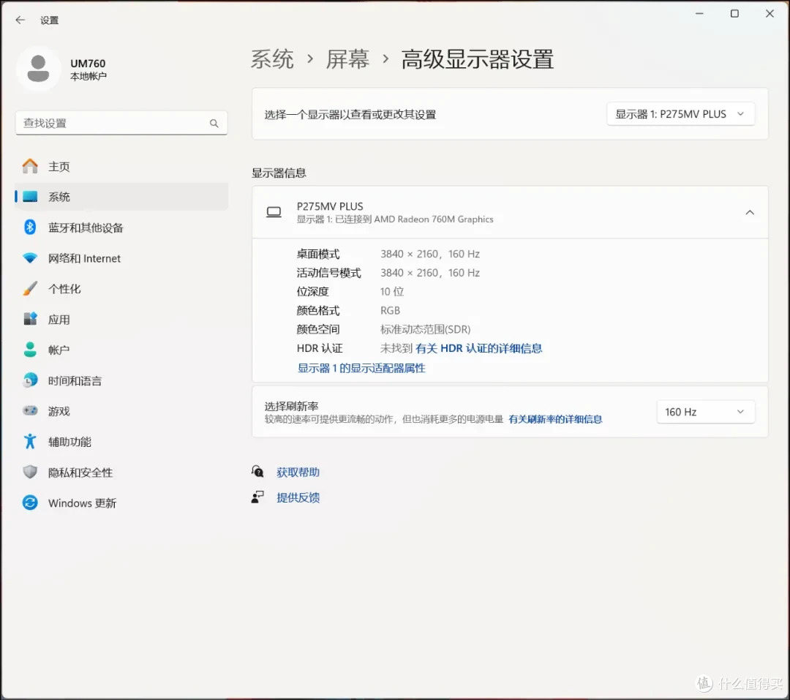This screenshot has height=700, width=790.
Task: Select 应用 in the sidebar
Action: tap(121, 319)
